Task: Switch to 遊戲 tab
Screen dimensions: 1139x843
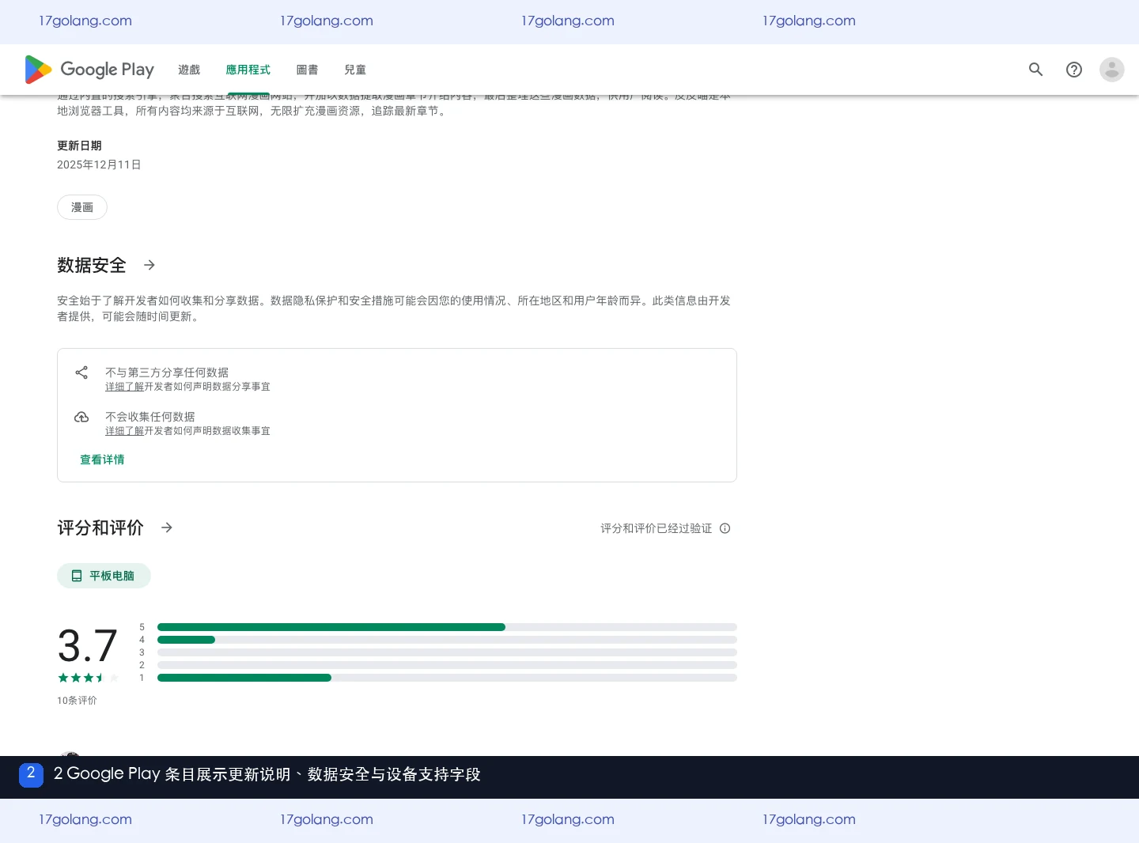Action: pyautogui.click(x=189, y=70)
